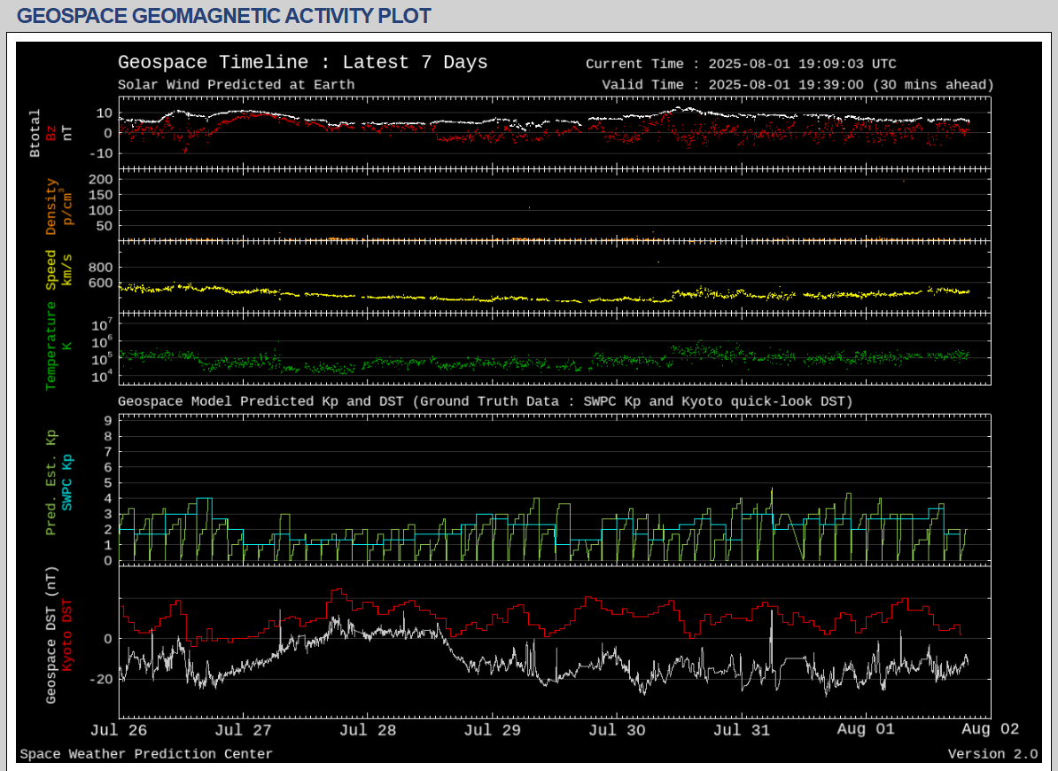Click the orange Density axis label
1058x771 pixels.
coord(51,207)
